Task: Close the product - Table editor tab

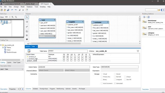Action: point(37,47)
